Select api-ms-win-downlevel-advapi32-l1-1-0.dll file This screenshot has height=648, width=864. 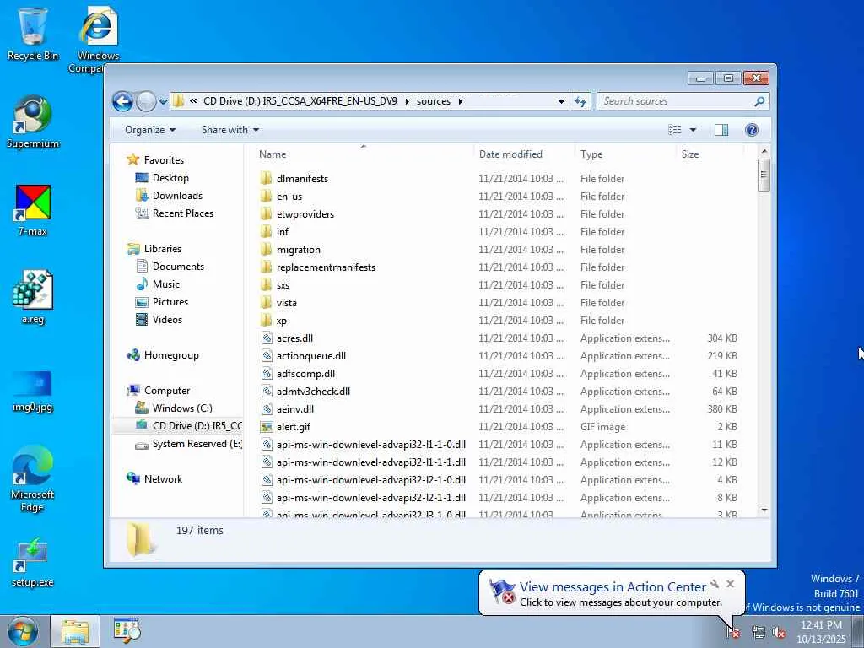click(371, 445)
